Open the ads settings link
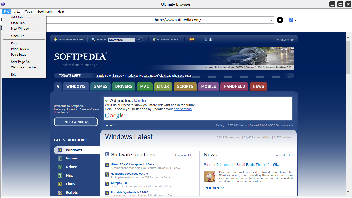The width and height of the screenshot is (352, 198). click(x=183, y=109)
